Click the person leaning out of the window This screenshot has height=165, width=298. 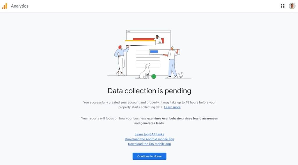(158, 39)
